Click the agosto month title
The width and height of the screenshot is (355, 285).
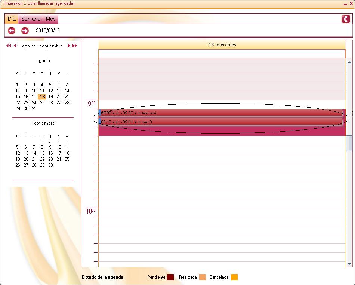[43, 61]
